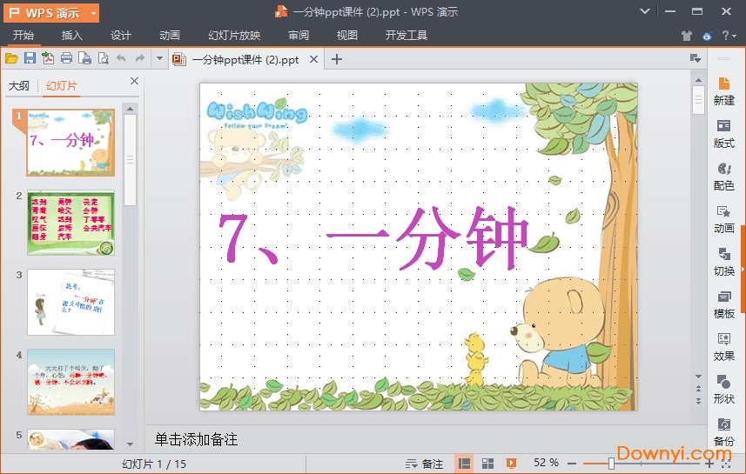Open file with the folder icon
746x474 pixels.
coord(11,59)
